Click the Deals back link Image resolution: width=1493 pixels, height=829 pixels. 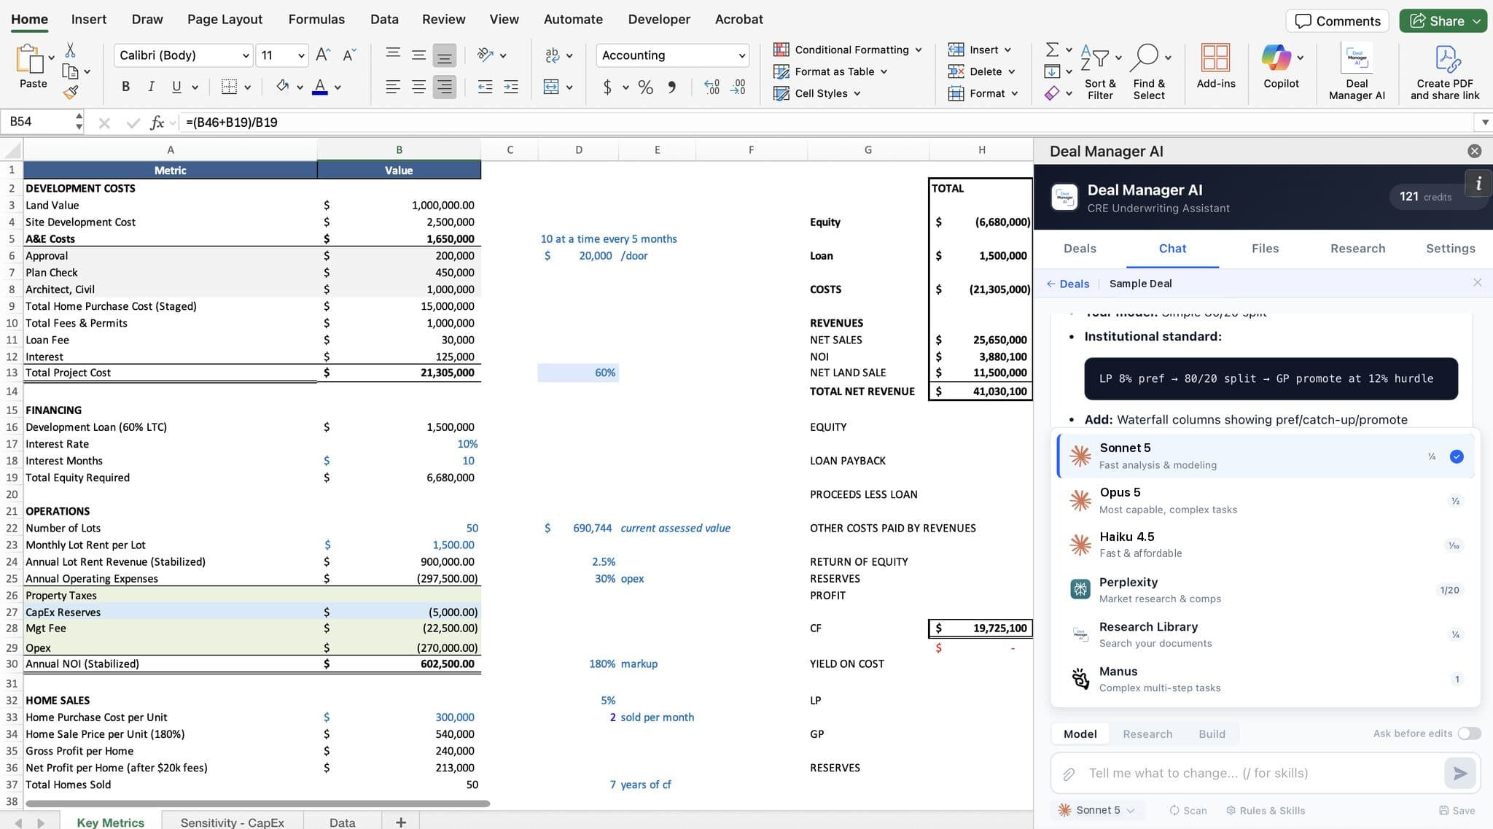[x=1068, y=284]
